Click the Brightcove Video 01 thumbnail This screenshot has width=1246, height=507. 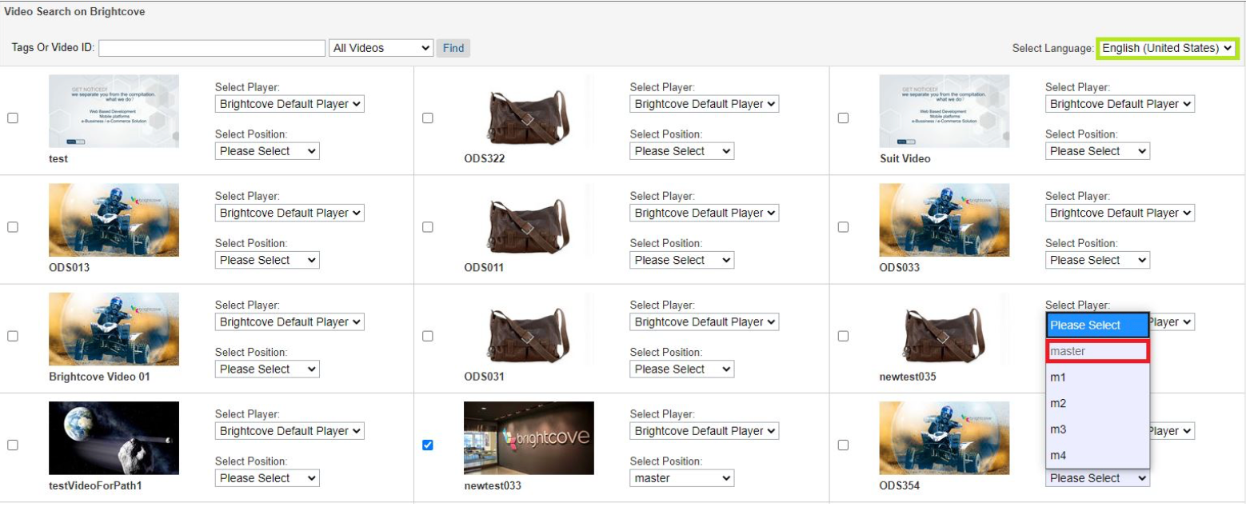[114, 329]
